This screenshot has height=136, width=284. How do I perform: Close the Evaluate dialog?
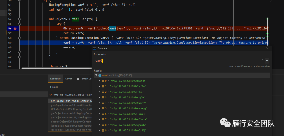tap(267, 48)
